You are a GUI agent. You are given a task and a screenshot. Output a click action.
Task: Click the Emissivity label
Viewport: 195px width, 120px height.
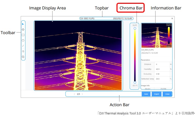coord(148,74)
